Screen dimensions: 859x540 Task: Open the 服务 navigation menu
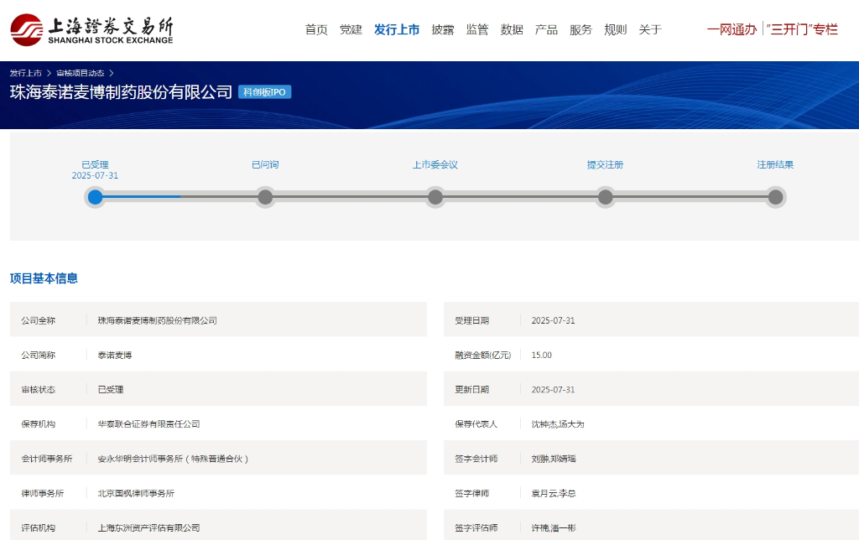pyautogui.click(x=580, y=29)
